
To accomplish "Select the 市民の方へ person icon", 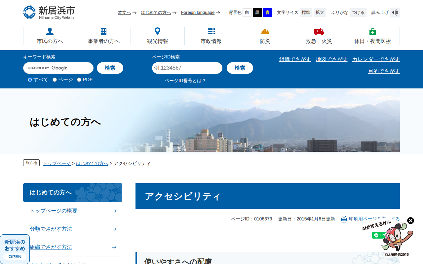I will 50,31.
